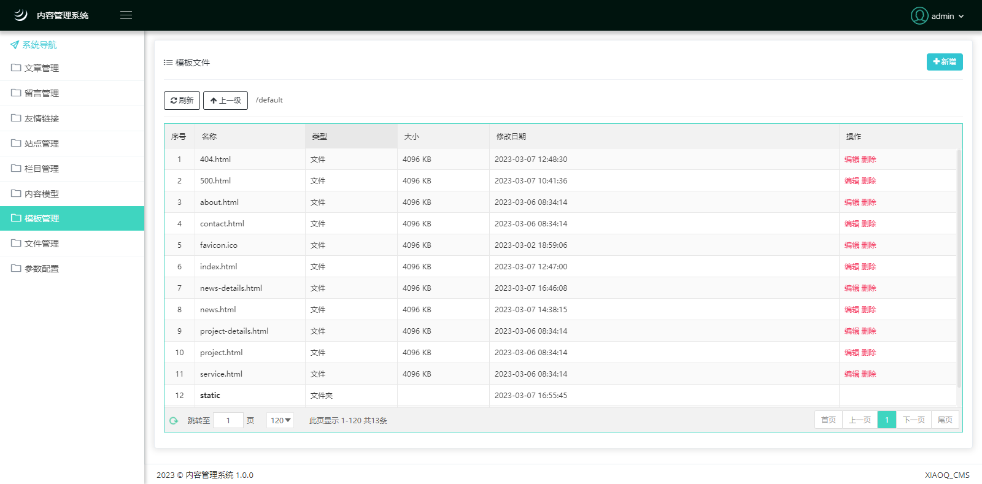982x484 pixels.
Task: Go to 上一页 previous page
Action: [860, 420]
